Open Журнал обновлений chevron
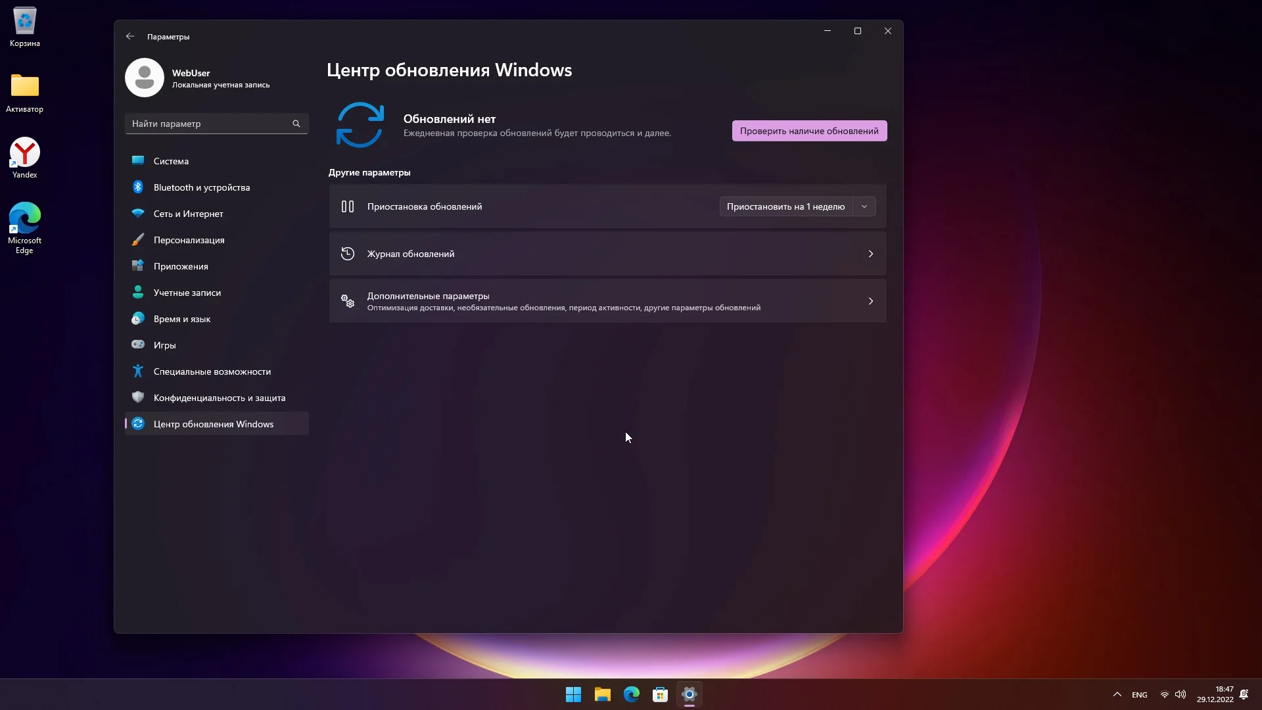Image resolution: width=1262 pixels, height=710 pixels. (870, 254)
